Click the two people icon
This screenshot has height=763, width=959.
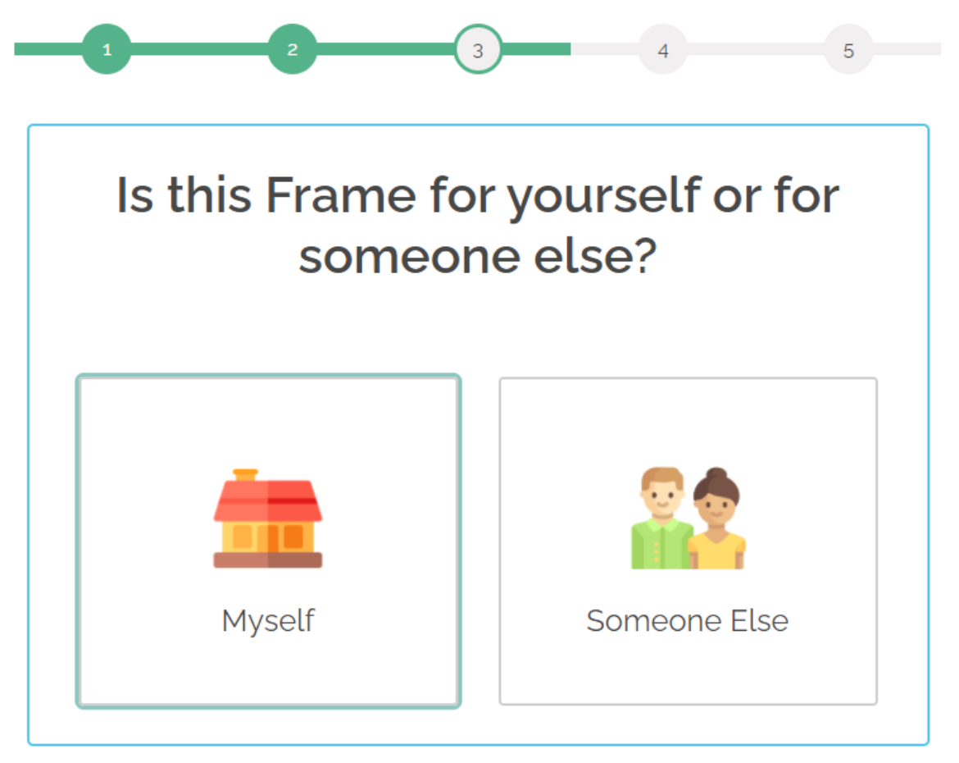(x=689, y=519)
